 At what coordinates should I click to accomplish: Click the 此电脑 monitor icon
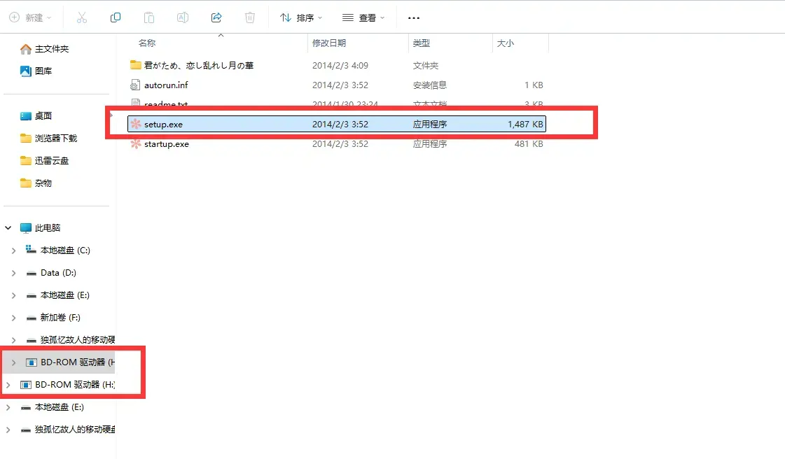[x=25, y=228]
